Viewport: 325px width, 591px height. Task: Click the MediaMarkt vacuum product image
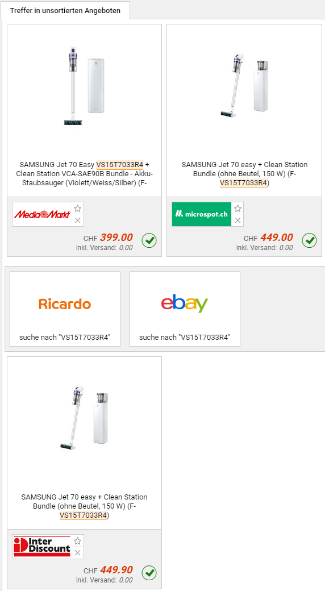click(84, 86)
